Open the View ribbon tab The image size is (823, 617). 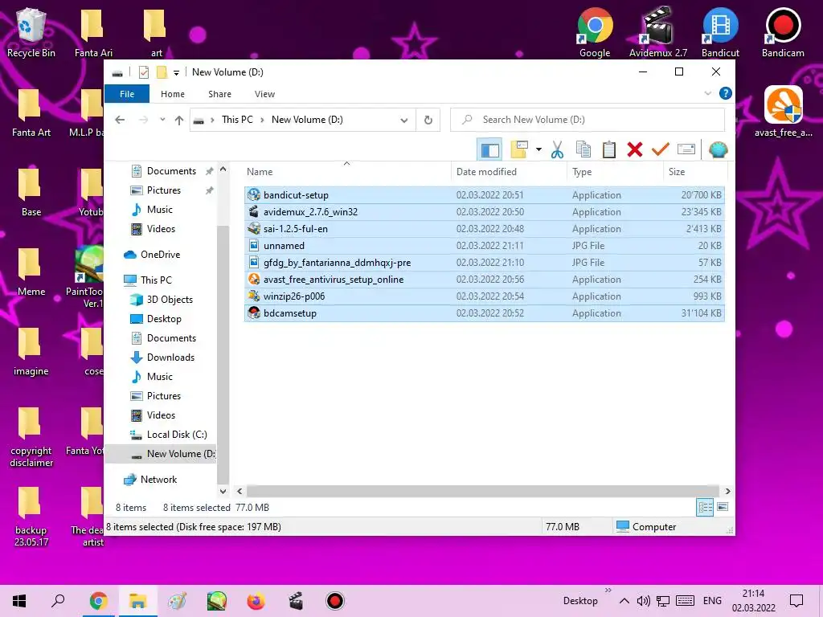pyautogui.click(x=264, y=94)
